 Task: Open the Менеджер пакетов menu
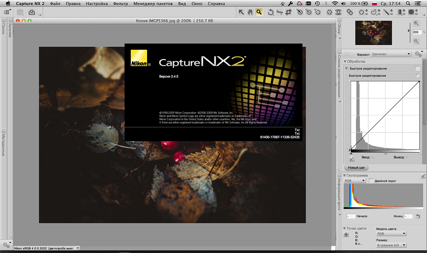153,4
